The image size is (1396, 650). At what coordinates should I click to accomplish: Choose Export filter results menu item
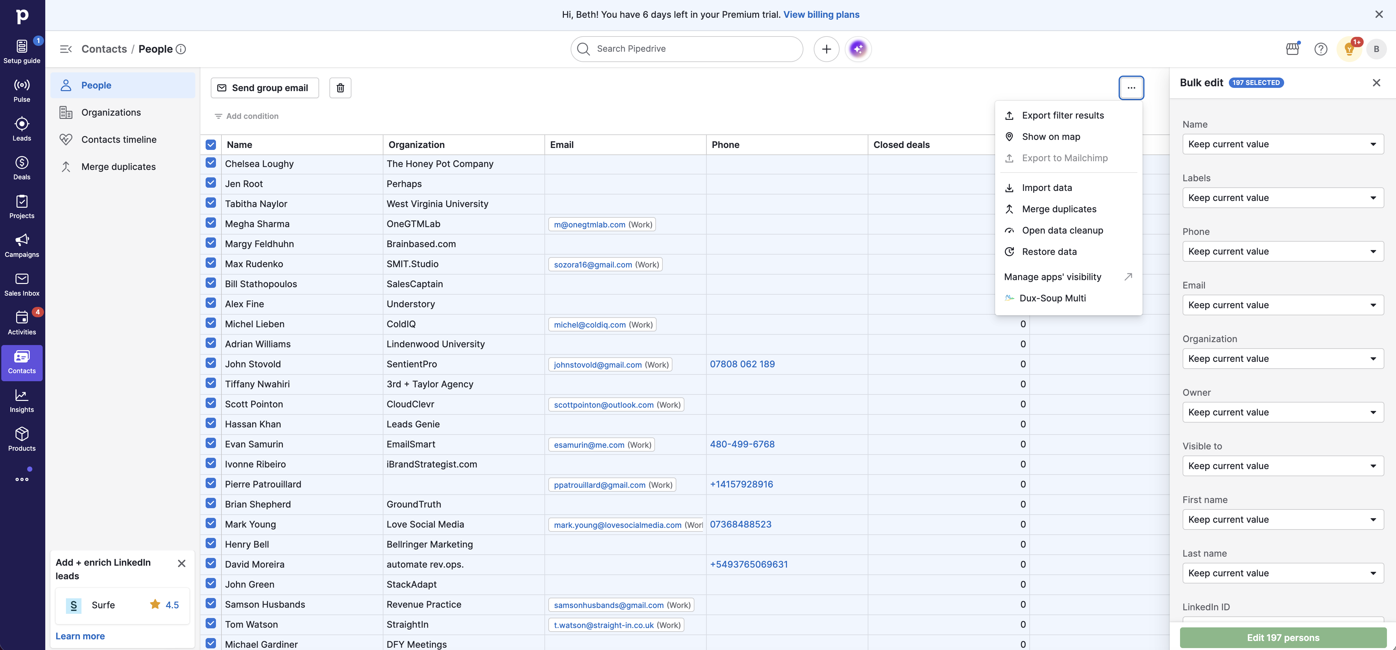click(x=1062, y=115)
